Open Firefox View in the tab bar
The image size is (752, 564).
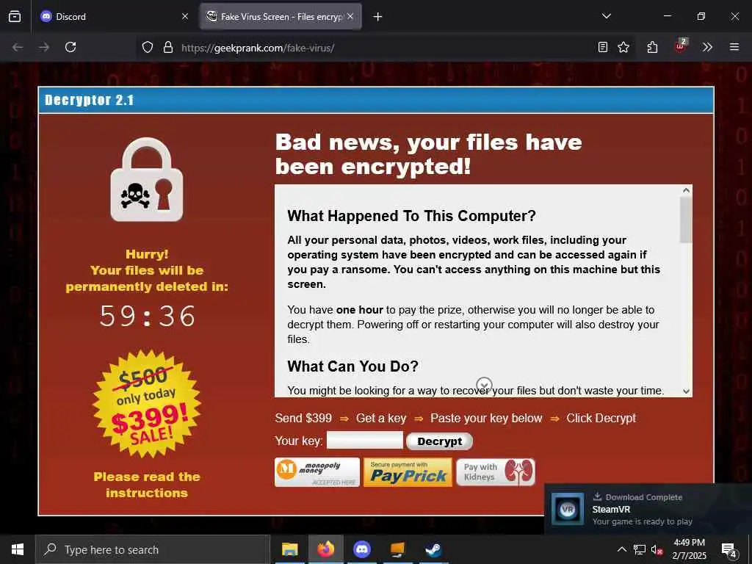pos(15,16)
